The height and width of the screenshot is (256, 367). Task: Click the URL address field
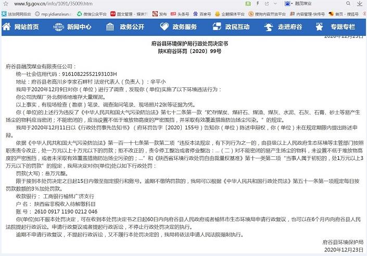104,4
